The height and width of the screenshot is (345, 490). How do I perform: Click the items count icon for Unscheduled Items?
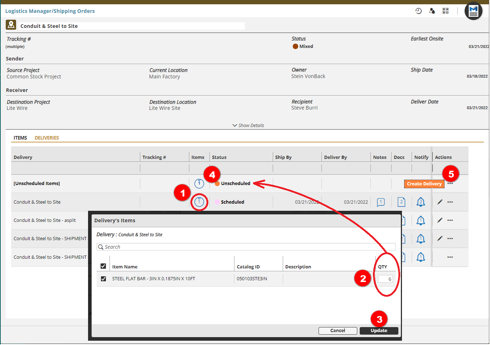199,184
